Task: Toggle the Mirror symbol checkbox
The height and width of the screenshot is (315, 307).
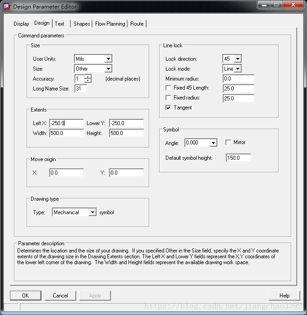Action: [228, 143]
